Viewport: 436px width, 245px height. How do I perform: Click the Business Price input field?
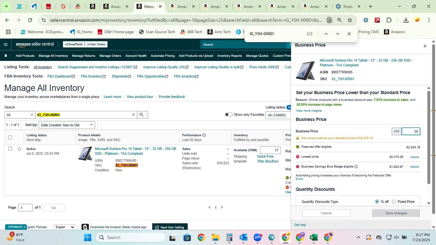click(411, 131)
